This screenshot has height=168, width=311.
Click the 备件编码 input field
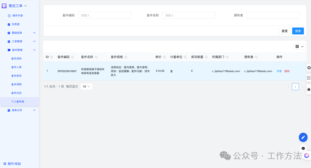pos(104,15)
